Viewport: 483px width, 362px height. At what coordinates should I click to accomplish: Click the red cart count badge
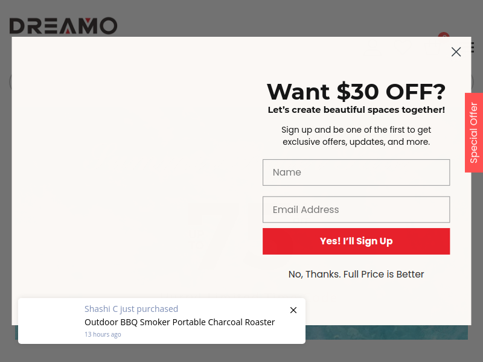(x=444, y=35)
